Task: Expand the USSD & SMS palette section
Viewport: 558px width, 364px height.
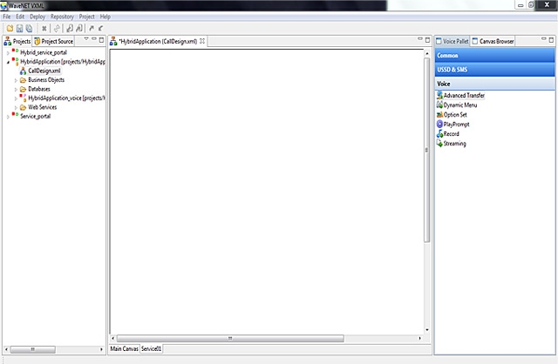Action: (493, 69)
